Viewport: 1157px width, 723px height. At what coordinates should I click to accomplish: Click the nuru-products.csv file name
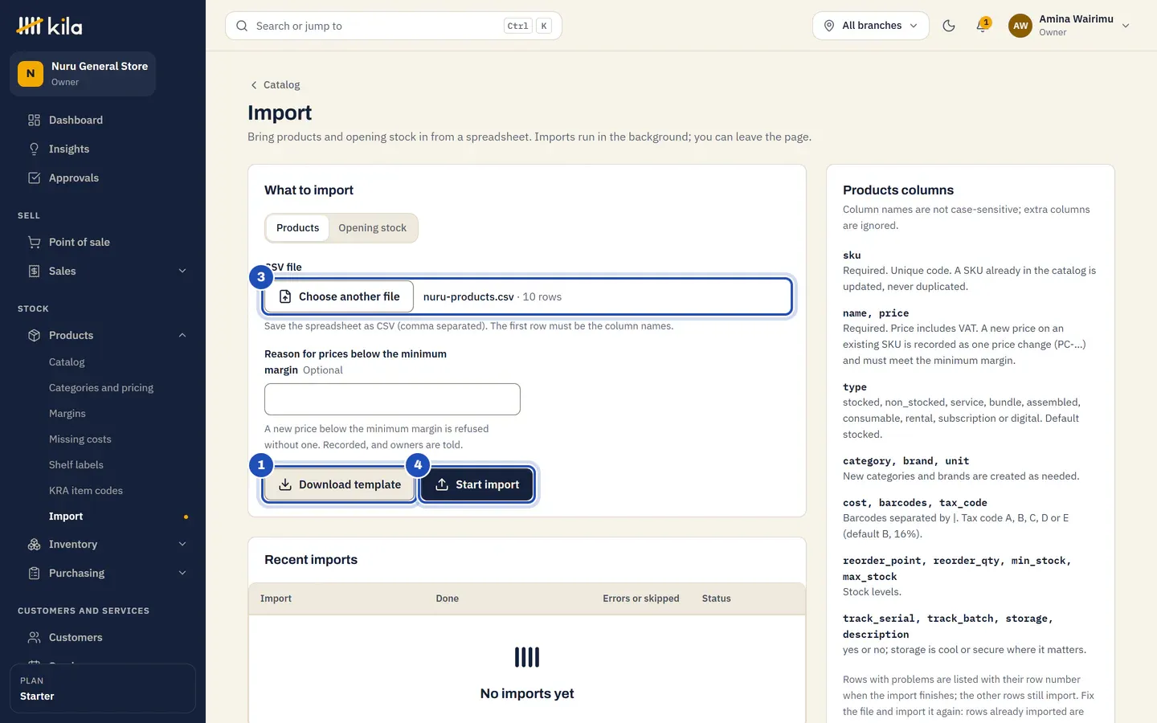(x=468, y=297)
